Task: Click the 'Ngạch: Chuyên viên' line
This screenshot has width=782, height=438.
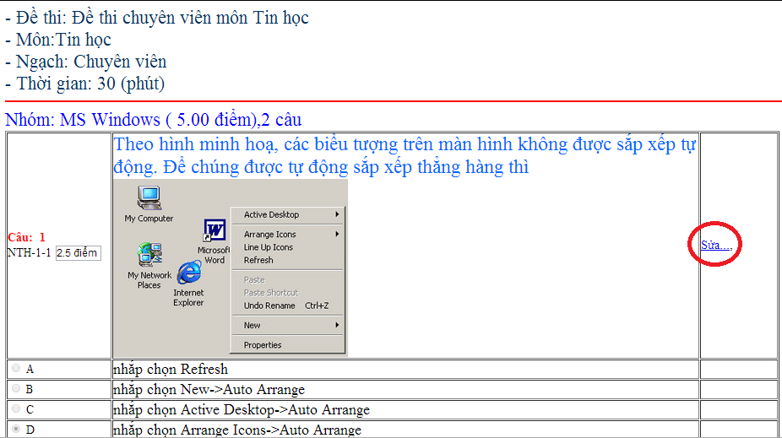Action: click(x=86, y=62)
